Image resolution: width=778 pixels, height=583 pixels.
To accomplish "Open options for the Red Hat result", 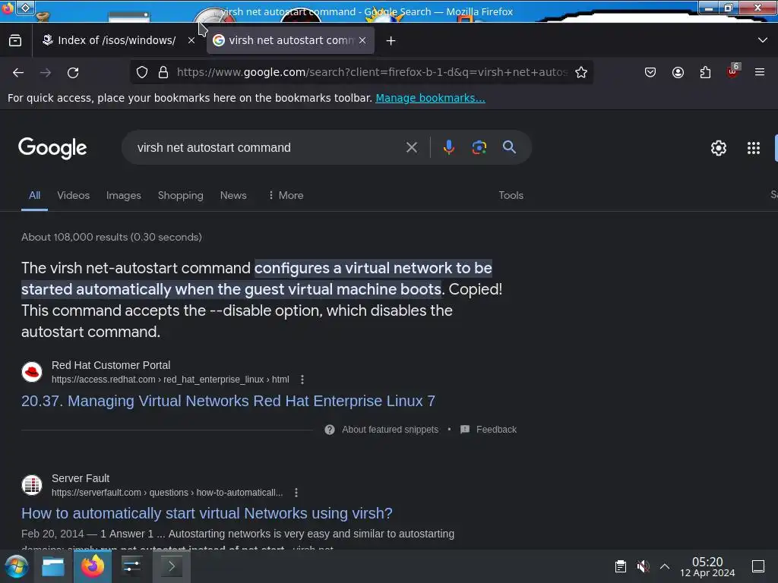I will tap(302, 380).
